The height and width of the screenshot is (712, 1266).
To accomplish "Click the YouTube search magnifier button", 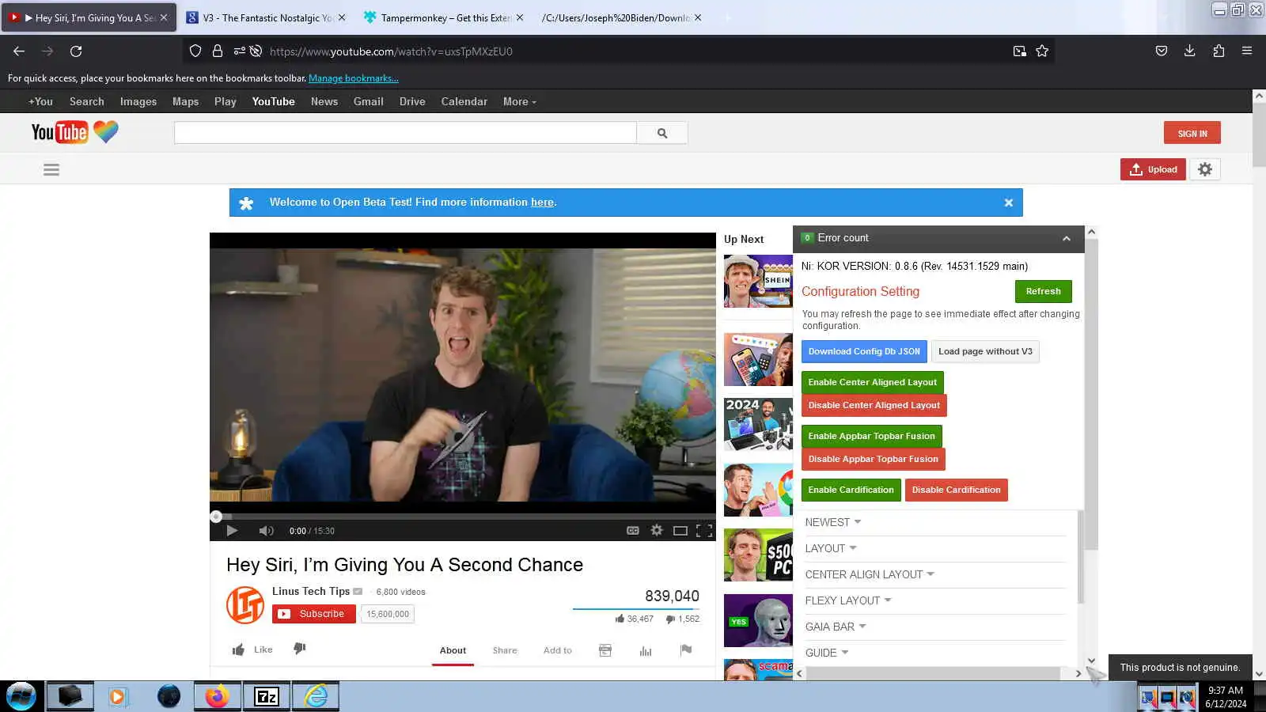I will click(662, 133).
